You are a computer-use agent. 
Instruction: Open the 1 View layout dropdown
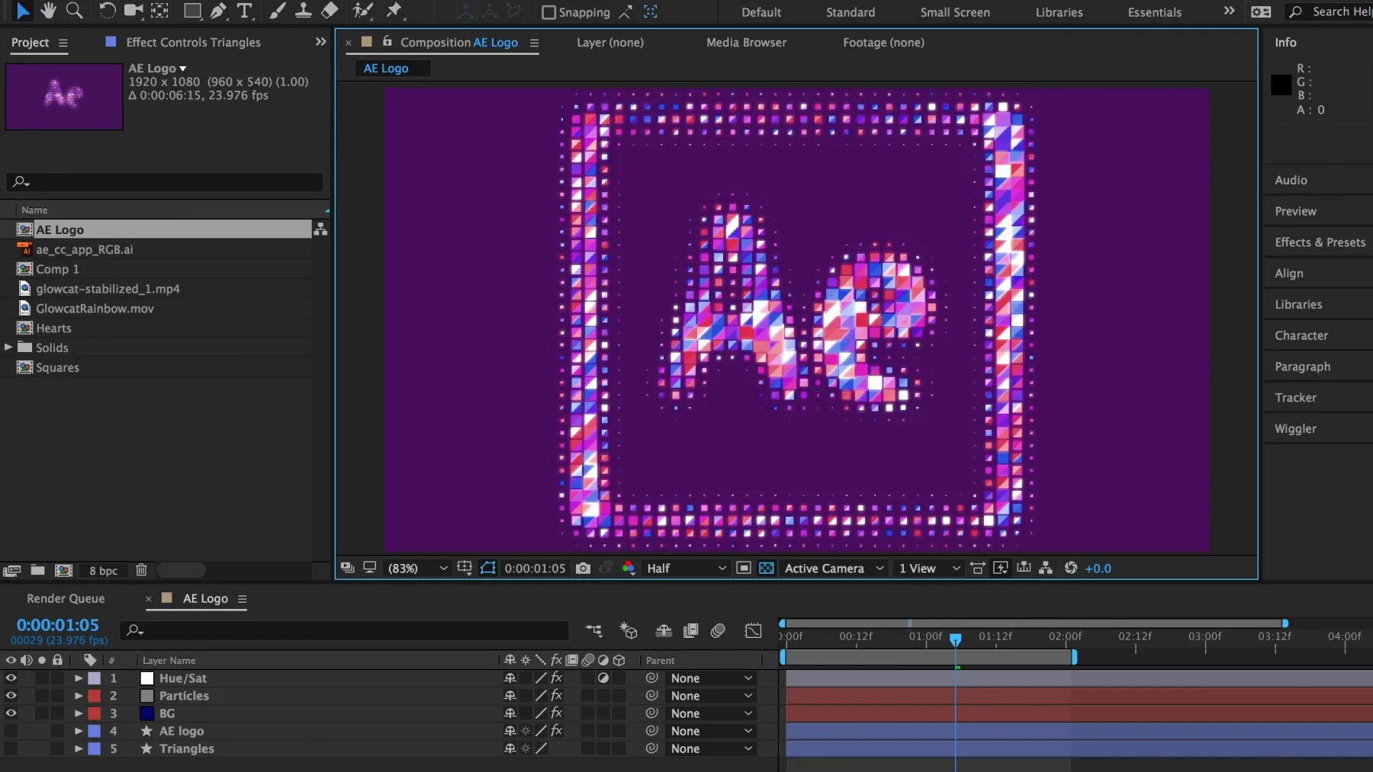(929, 569)
